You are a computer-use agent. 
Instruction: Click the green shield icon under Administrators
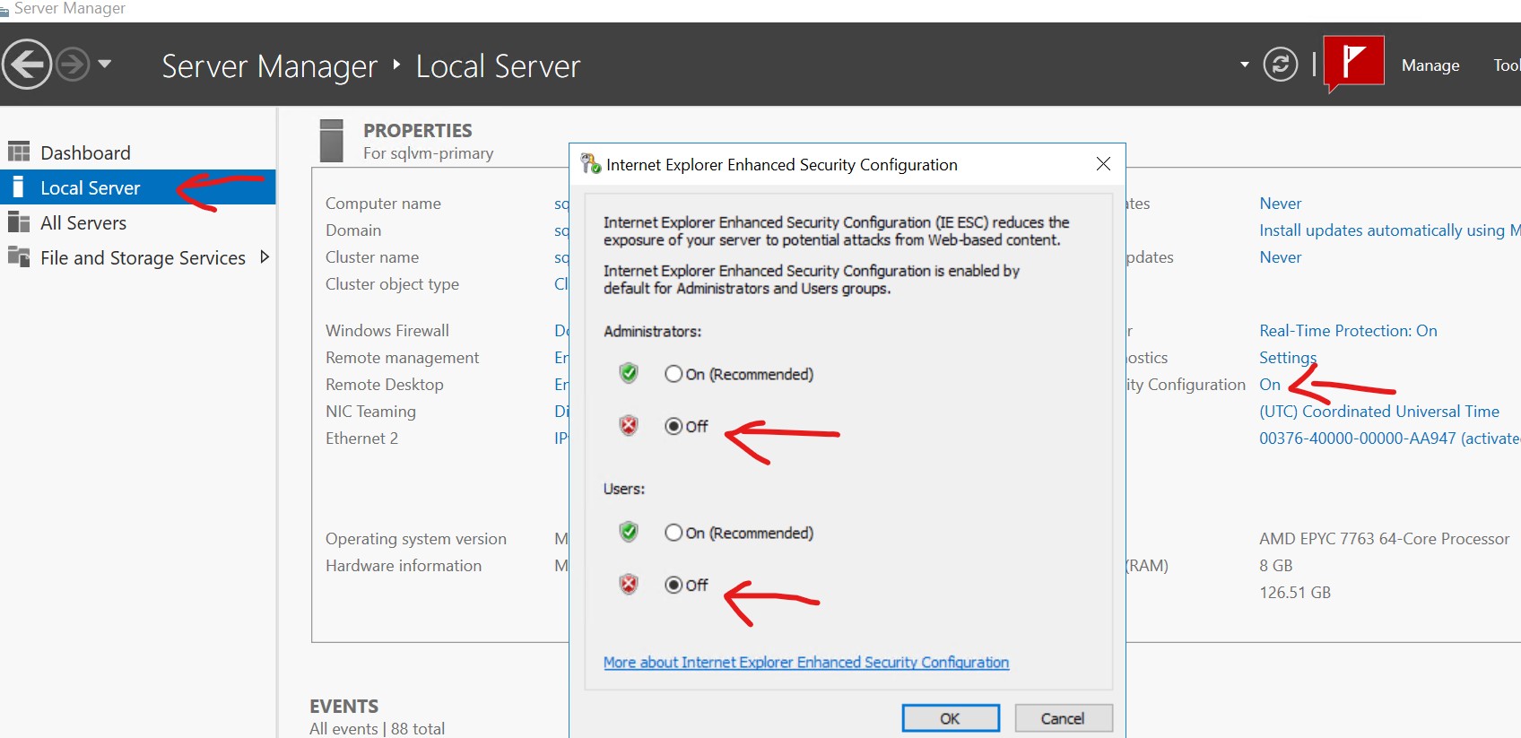coord(629,373)
